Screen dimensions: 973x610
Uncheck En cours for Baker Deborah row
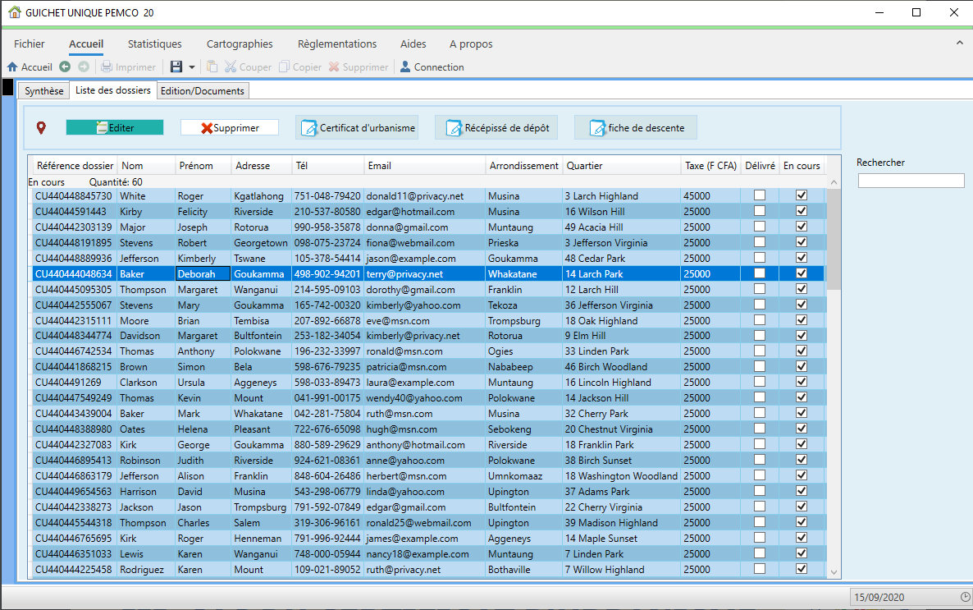point(802,273)
